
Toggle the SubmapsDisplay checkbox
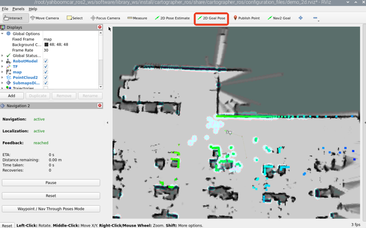pos(46,83)
